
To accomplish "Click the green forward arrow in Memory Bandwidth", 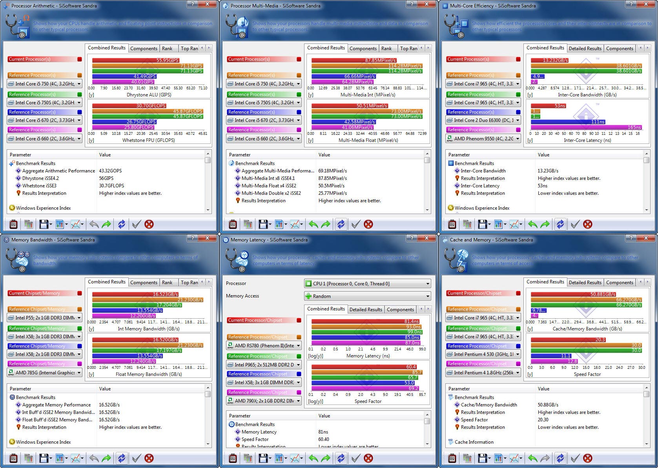I will point(106,458).
